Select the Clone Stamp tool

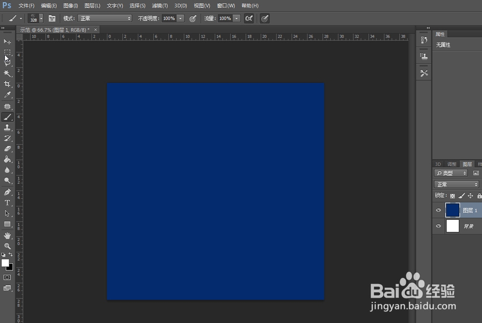tap(7, 128)
